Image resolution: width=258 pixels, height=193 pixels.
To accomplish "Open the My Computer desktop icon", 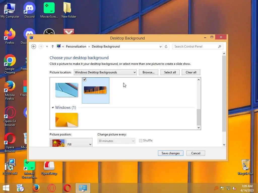I will pyautogui.click(x=10, y=10).
